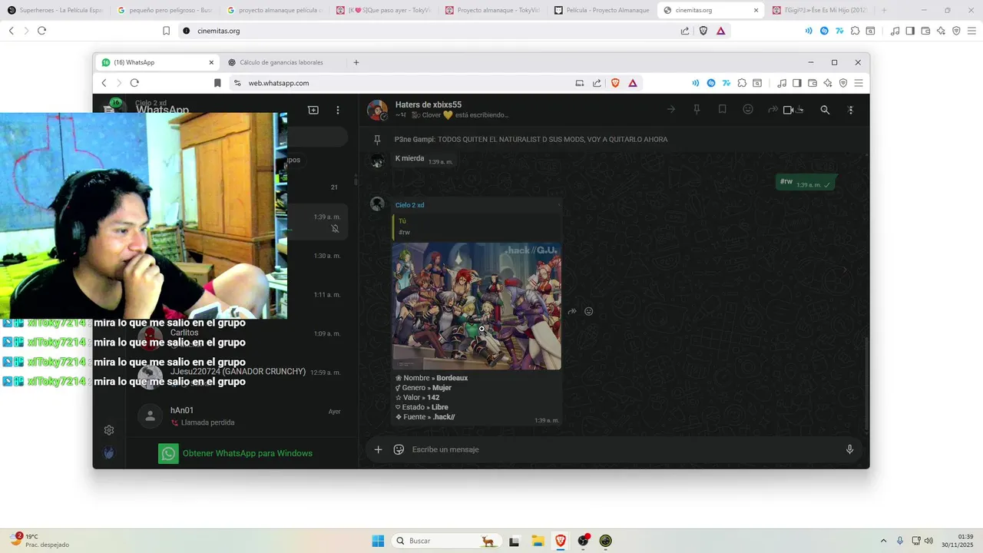983x553 pixels.
Task: Switch to the (16) WhatsApp tab
Action: 157,62
